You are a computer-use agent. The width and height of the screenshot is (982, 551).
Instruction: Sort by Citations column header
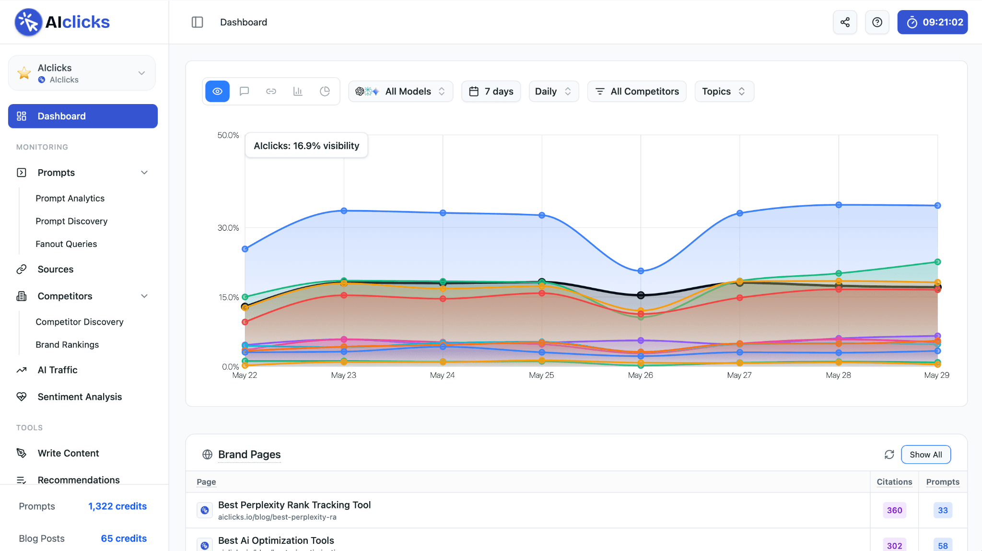pos(894,481)
